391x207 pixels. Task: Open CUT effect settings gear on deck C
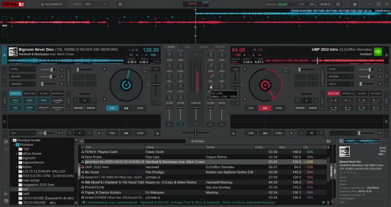(x=59, y=133)
